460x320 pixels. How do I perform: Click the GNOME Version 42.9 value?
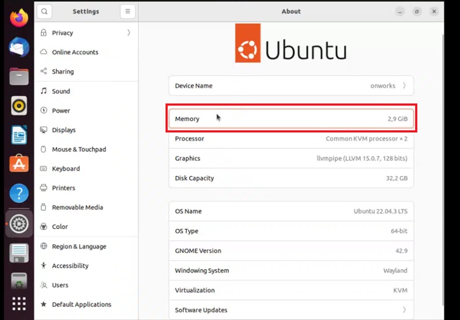401,250
